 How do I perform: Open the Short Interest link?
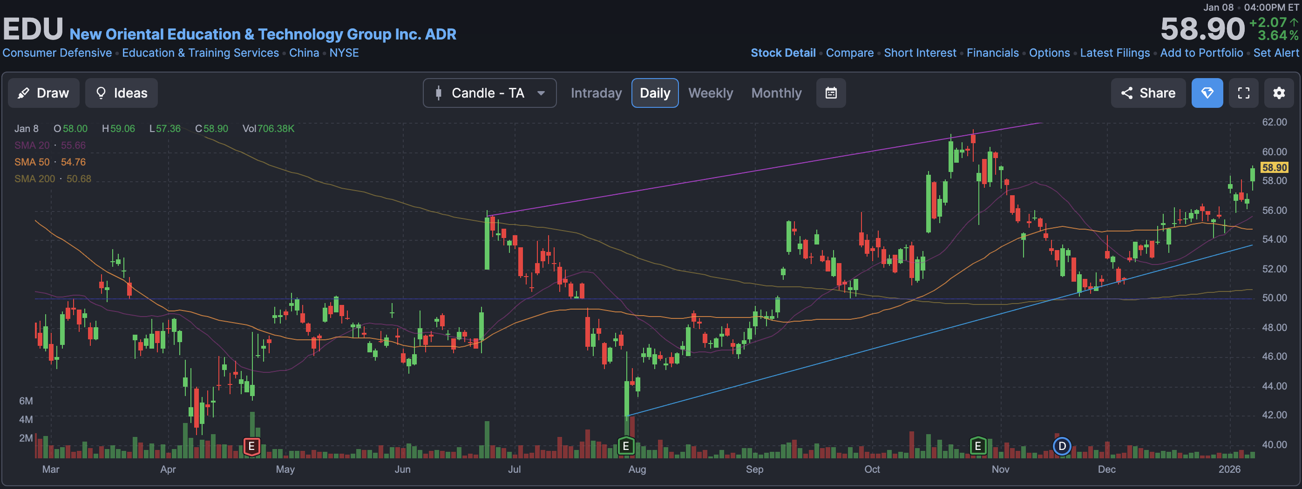coord(919,53)
